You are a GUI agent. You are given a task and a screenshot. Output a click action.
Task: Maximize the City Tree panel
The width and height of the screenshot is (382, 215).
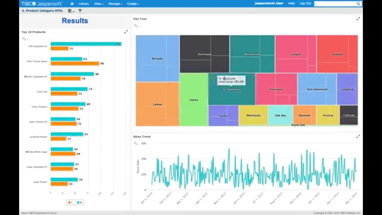coord(358,19)
